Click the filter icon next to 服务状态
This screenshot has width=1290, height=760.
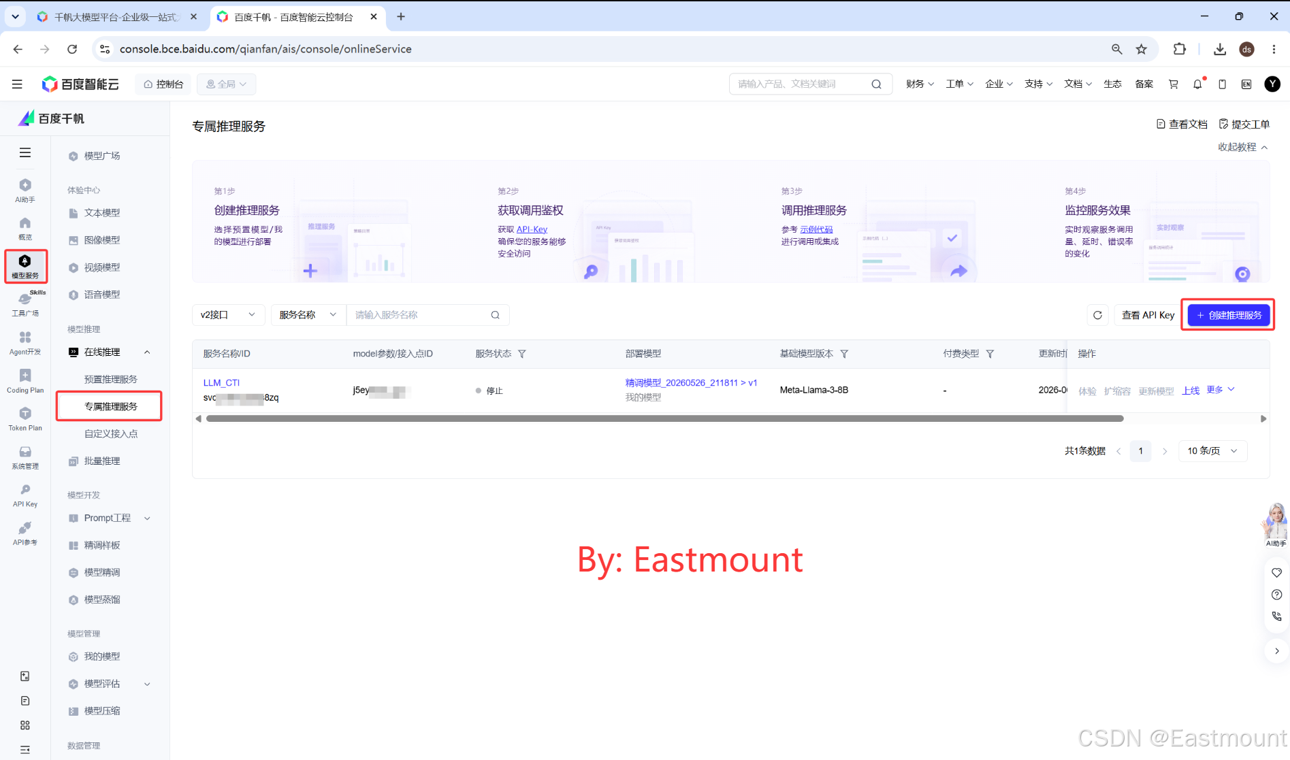point(522,354)
